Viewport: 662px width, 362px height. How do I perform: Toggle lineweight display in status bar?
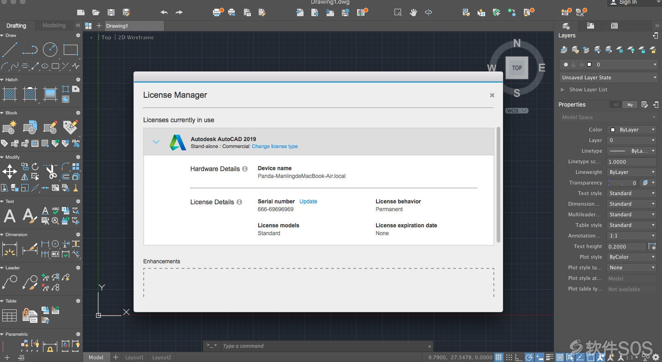[550, 357]
